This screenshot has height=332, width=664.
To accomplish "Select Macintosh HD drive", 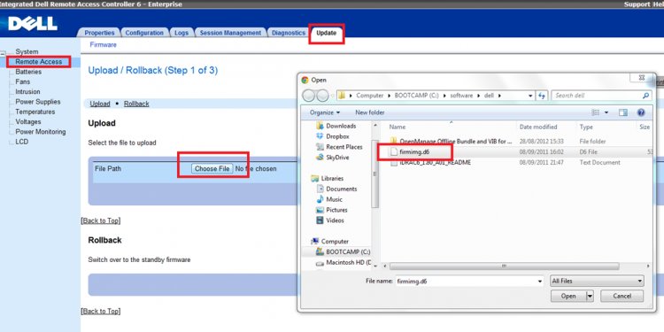I will point(344,263).
